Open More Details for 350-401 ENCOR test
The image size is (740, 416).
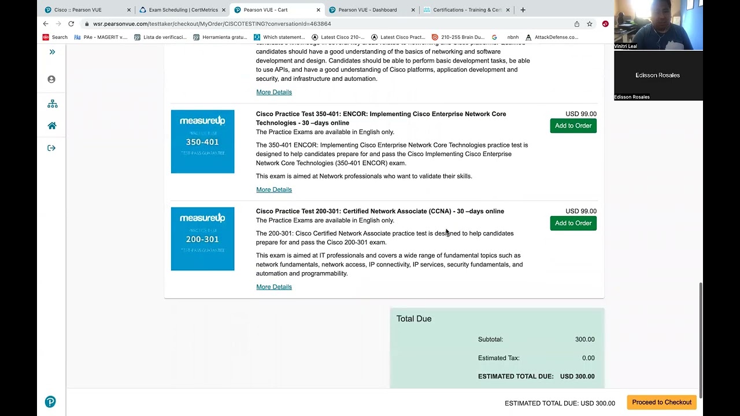tap(274, 190)
